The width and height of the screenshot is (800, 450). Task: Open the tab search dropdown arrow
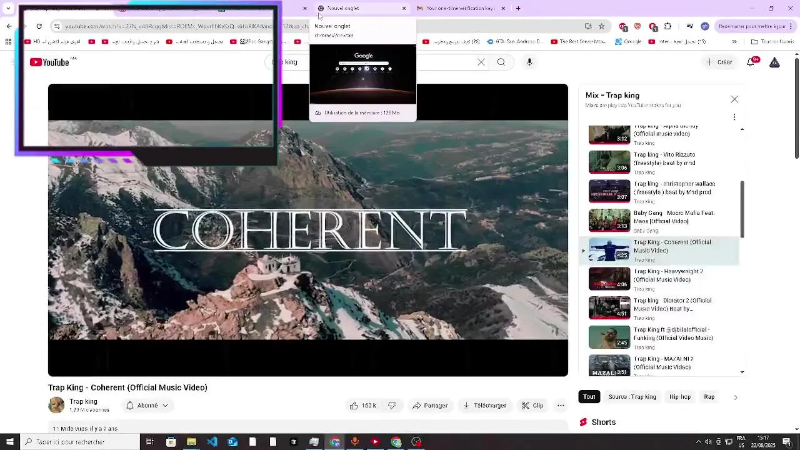[x=8, y=8]
